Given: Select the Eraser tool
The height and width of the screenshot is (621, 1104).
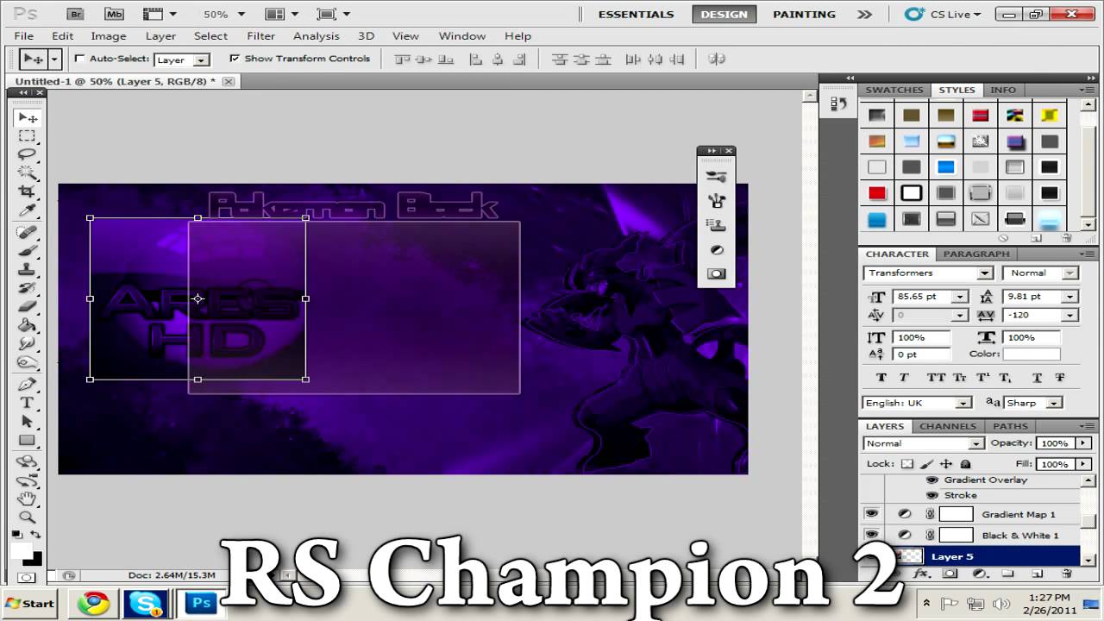Looking at the screenshot, I should point(28,306).
